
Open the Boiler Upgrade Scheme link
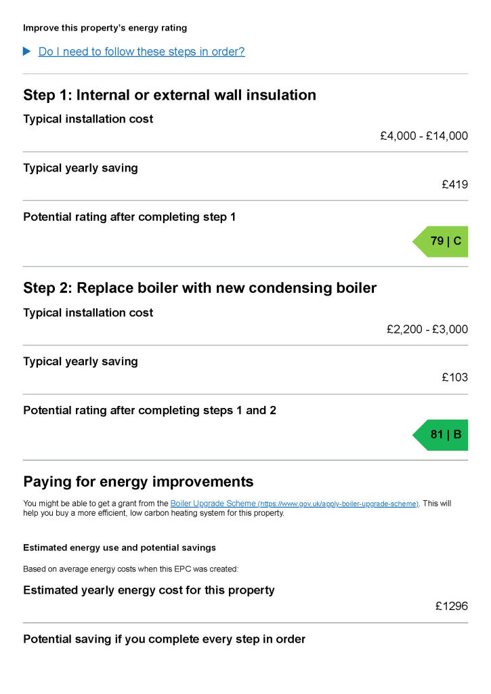pos(213,504)
